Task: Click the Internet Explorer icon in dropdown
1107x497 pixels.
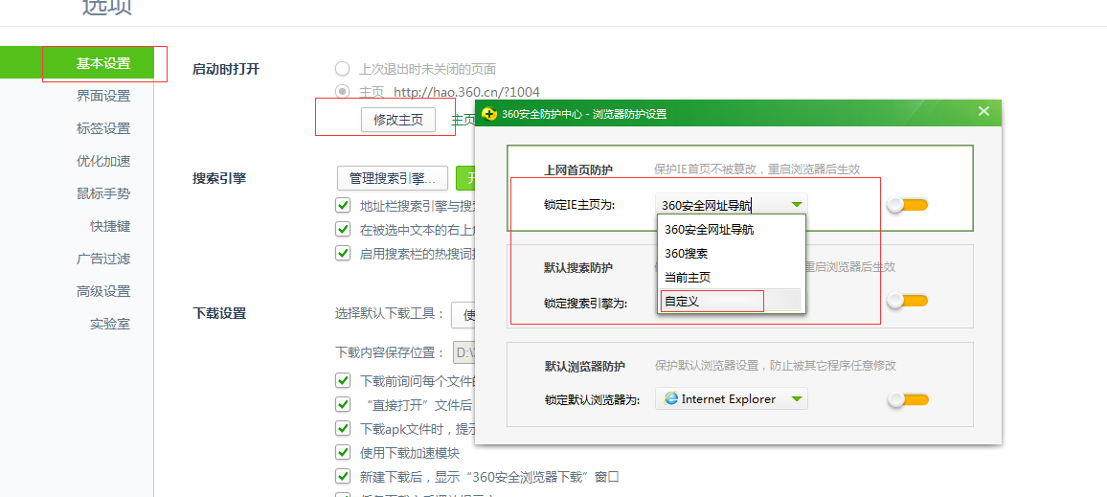Action: (x=670, y=399)
